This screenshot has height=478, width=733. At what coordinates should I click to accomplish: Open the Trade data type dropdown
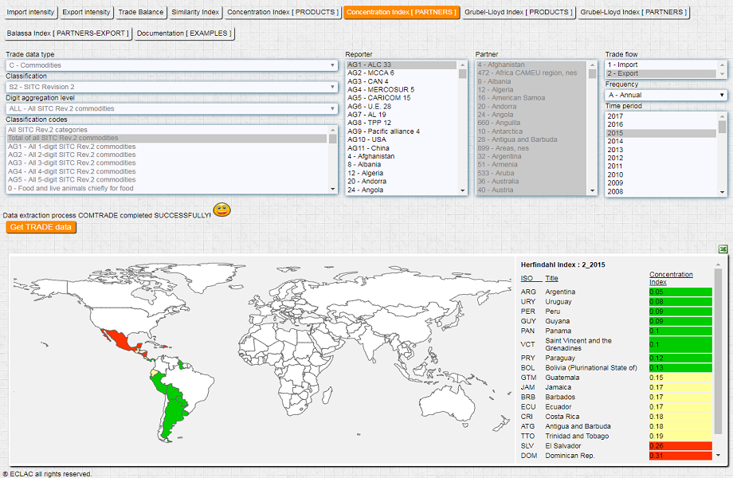(172, 65)
